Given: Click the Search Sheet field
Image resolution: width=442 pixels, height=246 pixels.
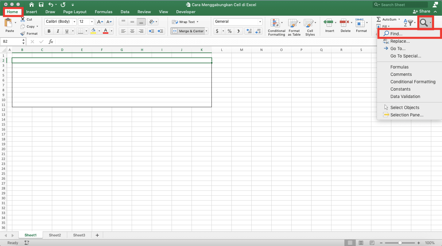Looking at the screenshot, I should [x=400, y=5].
